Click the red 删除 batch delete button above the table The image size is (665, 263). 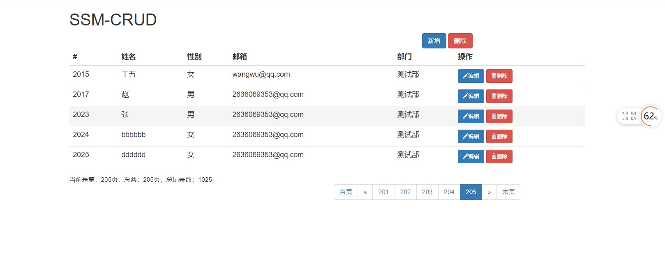coord(460,41)
